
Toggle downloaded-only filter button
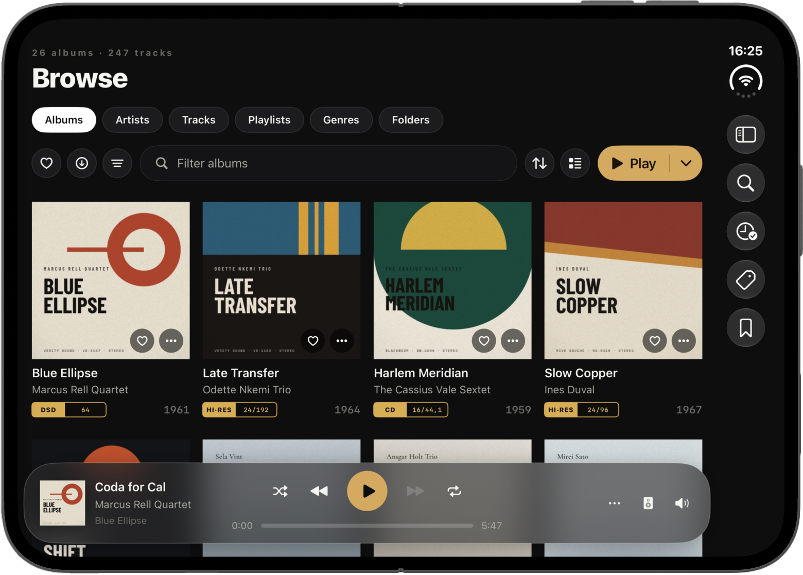82,163
